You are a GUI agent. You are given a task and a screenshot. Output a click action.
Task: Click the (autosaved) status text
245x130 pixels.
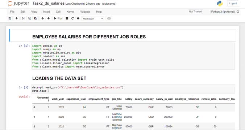point(109,4)
